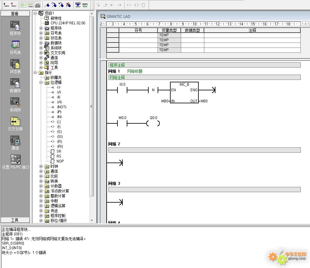Screen dimensions: 310x268
Task: Click the Insert Network toolbar icon
Action: (x=6, y=5)
